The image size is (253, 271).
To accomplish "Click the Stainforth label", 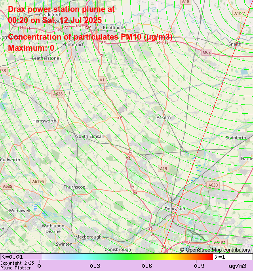I will (x=236, y=138).
